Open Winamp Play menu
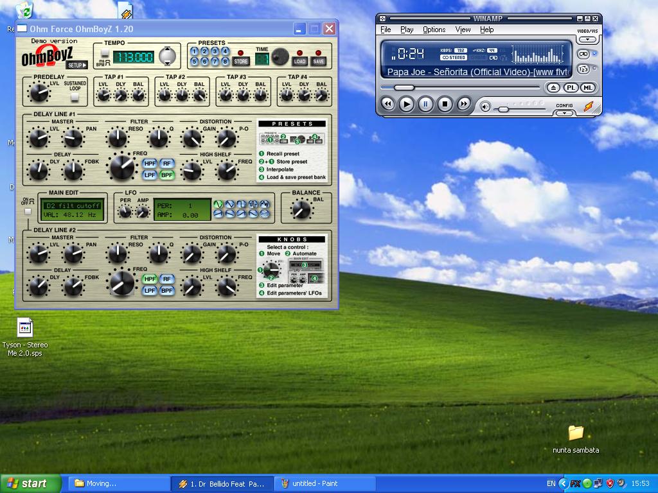Viewport: 658px width, 493px height. pos(407,30)
